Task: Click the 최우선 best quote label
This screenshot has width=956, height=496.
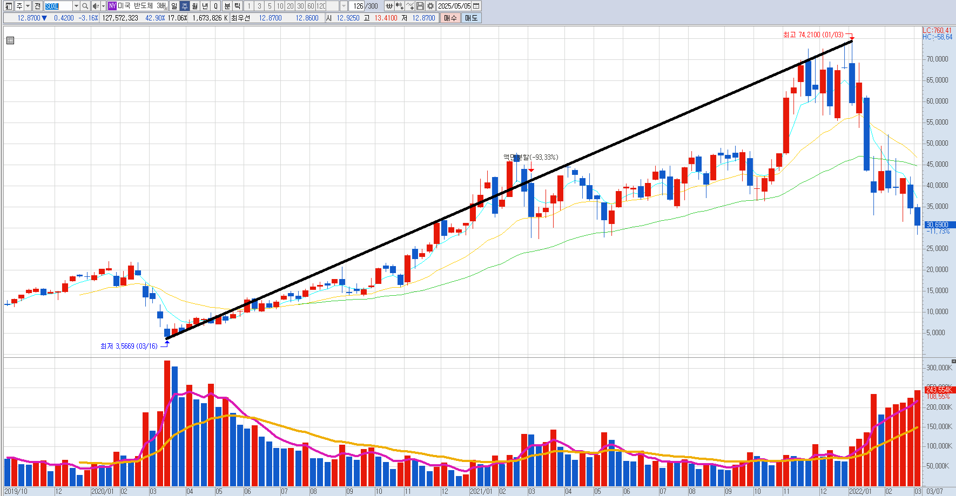Action: 240,18
